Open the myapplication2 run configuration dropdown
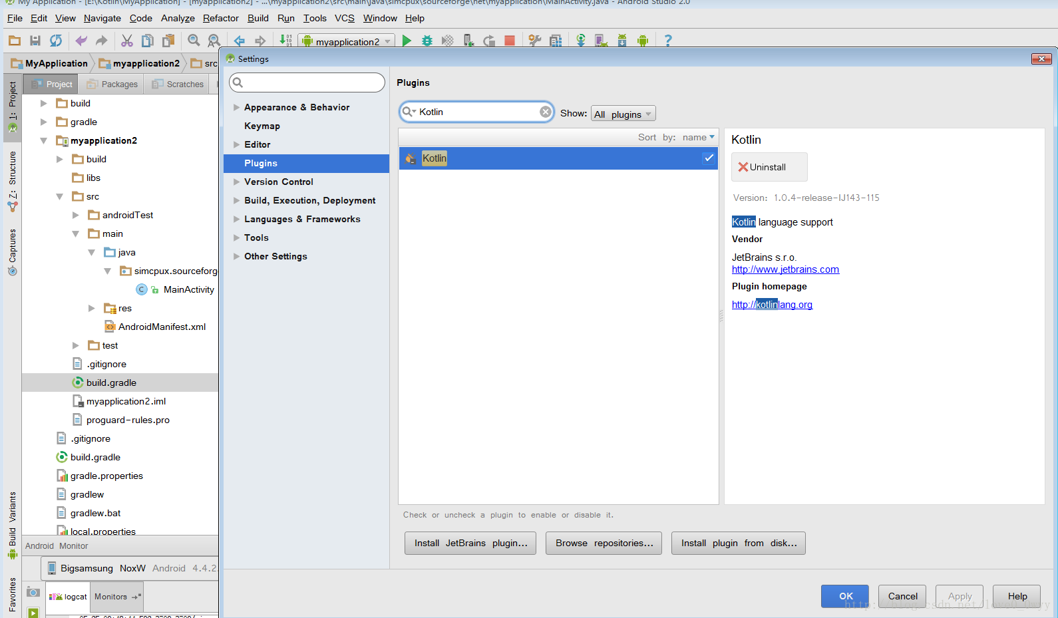Viewport: 1058px width, 618px height. [347, 41]
